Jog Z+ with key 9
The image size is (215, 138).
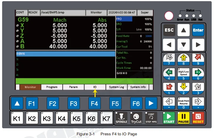tap(198, 59)
